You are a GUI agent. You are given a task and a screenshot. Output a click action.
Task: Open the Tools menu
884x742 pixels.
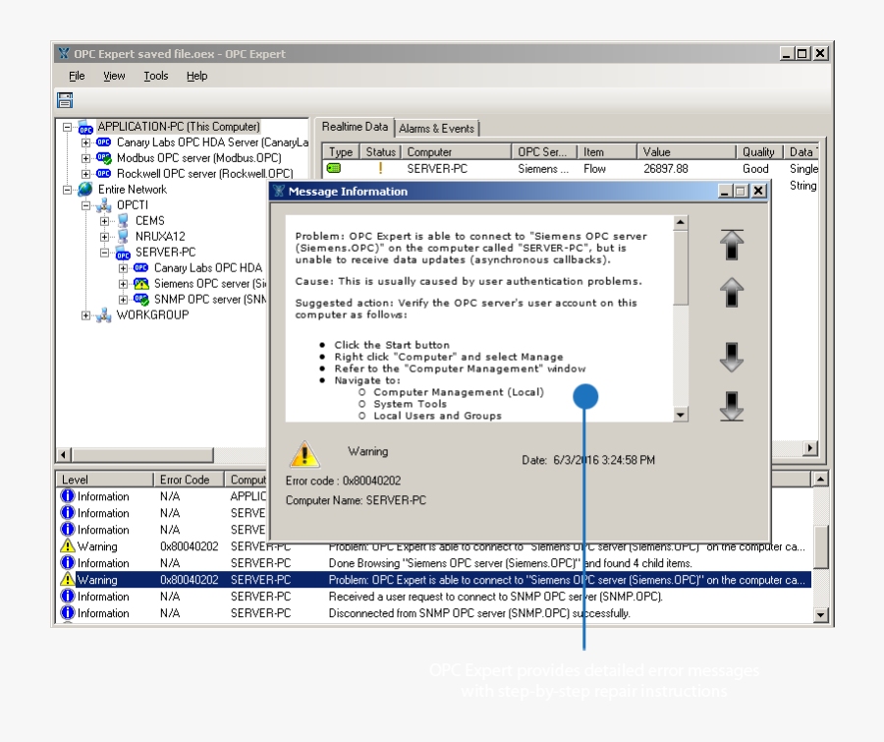point(155,75)
